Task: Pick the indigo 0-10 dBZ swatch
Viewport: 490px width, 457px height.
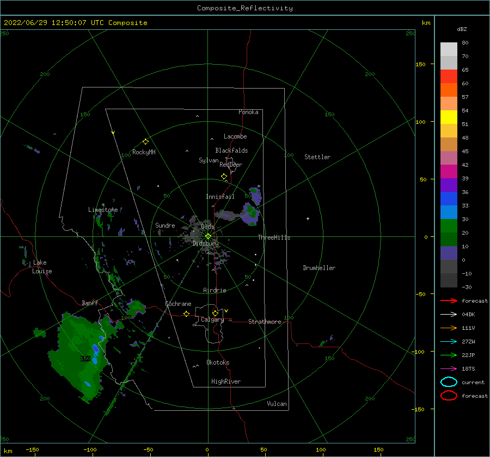Action: (449, 253)
